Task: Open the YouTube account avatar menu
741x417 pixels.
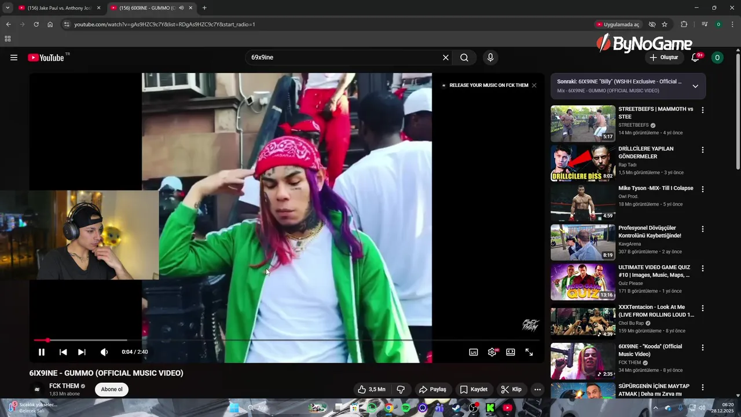Action: coord(717,57)
